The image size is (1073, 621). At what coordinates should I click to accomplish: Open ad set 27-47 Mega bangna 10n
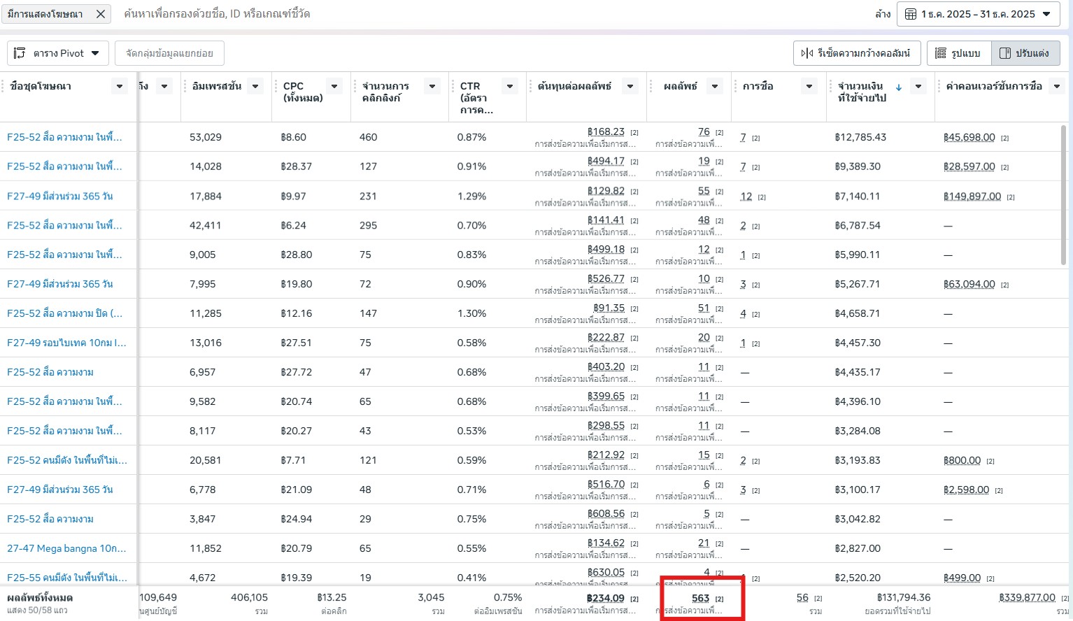pos(66,548)
